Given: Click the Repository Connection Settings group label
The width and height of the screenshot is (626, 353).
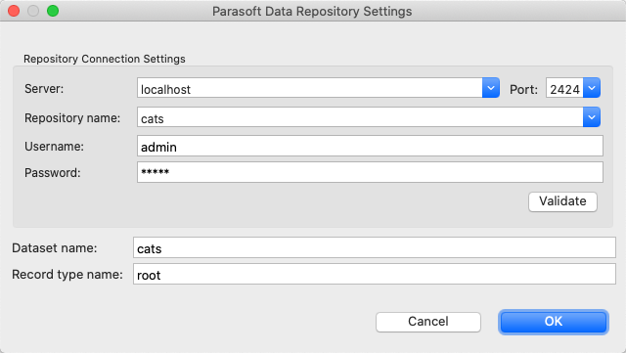Looking at the screenshot, I should 105,59.
